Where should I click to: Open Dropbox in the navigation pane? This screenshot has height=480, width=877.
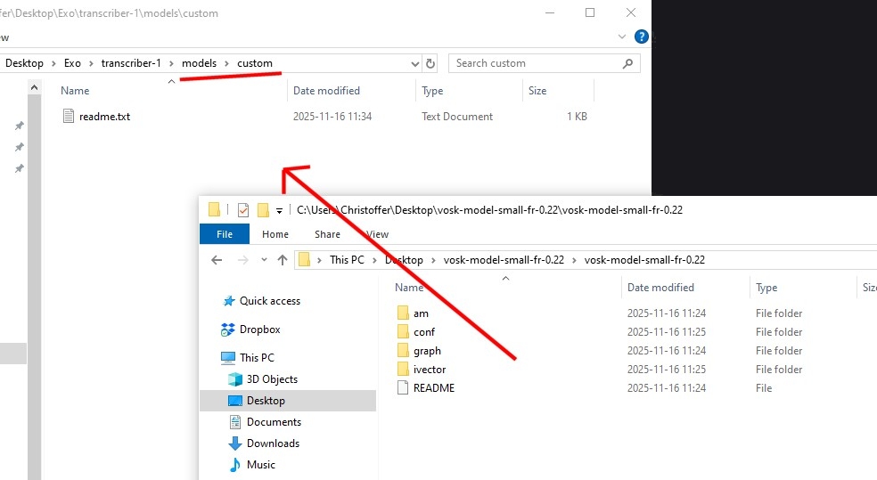(x=259, y=329)
